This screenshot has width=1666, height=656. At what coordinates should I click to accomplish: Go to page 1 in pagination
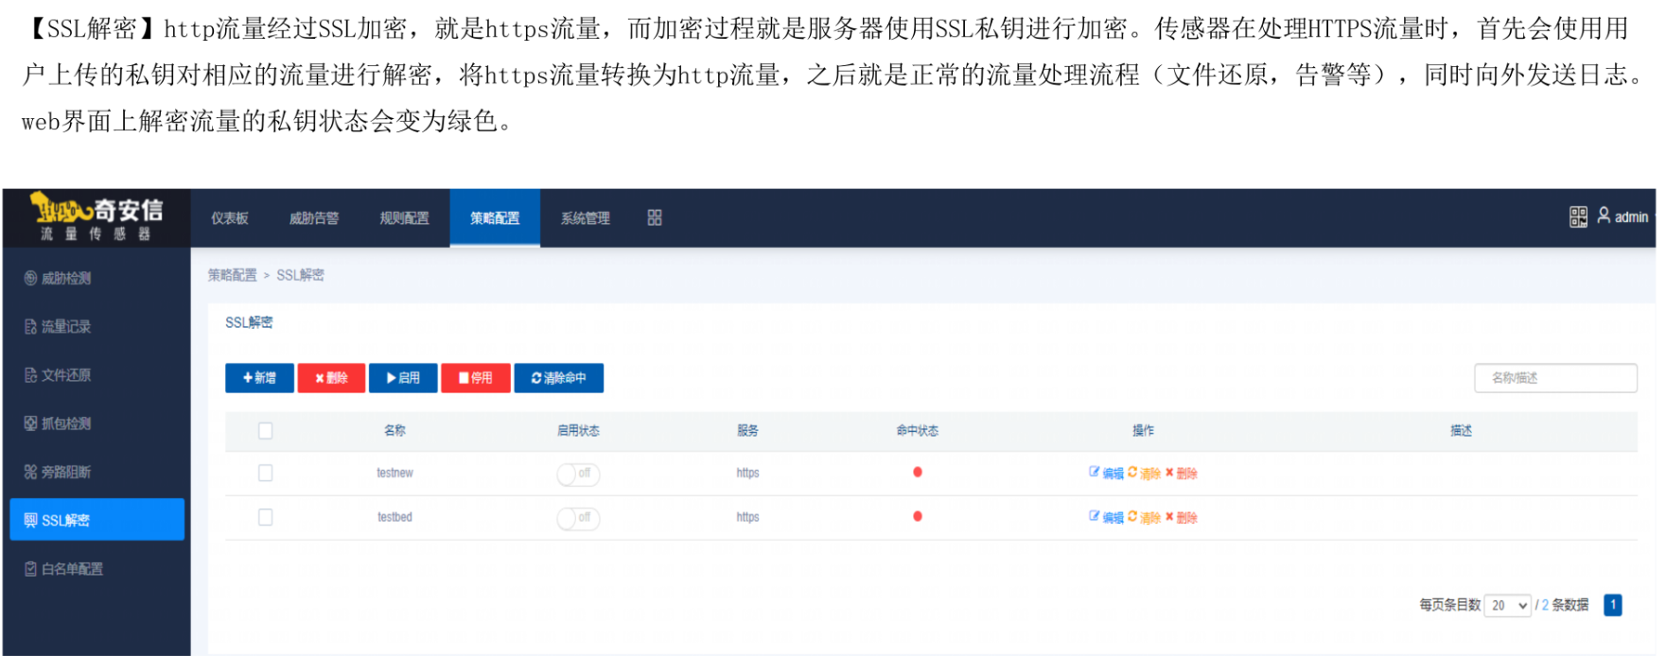click(1612, 605)
